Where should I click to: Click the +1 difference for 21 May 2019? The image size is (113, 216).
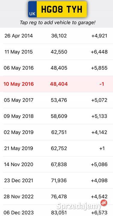102,148
